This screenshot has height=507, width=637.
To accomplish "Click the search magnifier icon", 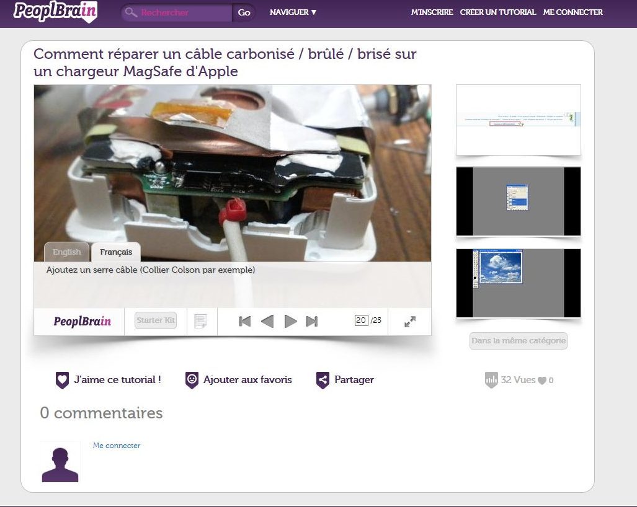I will pos(130,12).
